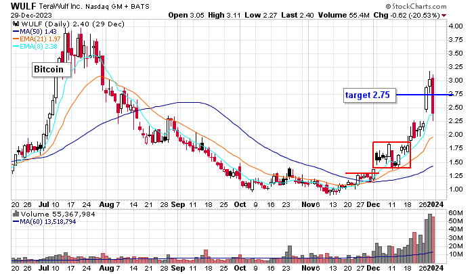
Task: Click the 3.25 price axis label
Action: 456,67
